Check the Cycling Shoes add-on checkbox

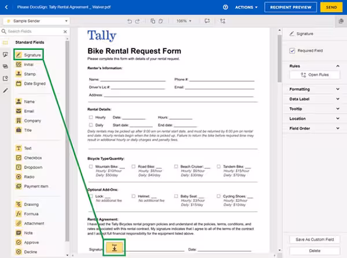pyautogui.click(x=219, y=196)
